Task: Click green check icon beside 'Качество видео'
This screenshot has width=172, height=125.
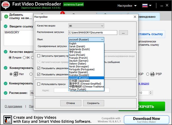Action: 6,52
